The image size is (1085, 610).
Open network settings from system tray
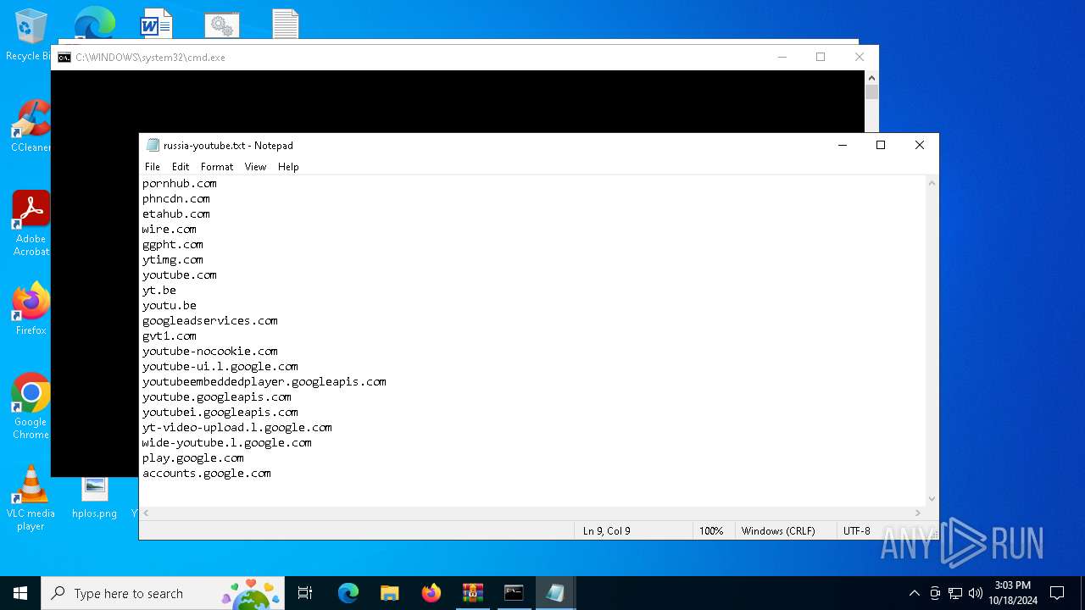coord(955,593)
